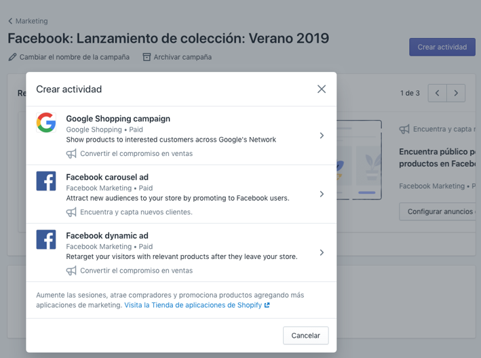Expand Google Shopping campaign chevron
Viewport: 481px width, 358px height.
[x=322, y=136]
